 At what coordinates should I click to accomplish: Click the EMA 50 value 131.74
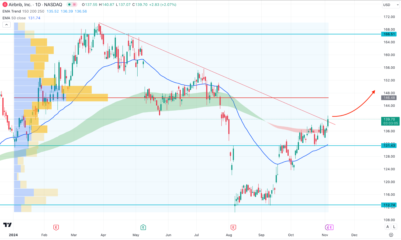coord(34,18)
